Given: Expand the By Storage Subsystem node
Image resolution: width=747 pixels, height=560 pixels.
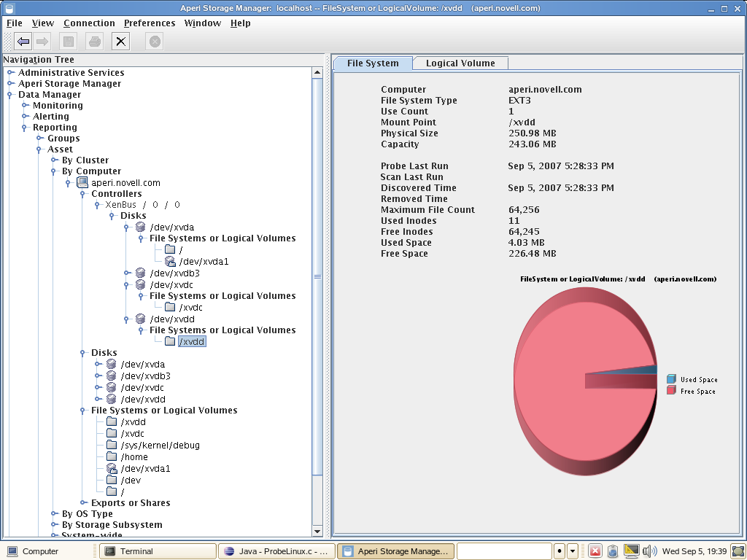Looking at the screenshot, I should click(x=55, y=524).
